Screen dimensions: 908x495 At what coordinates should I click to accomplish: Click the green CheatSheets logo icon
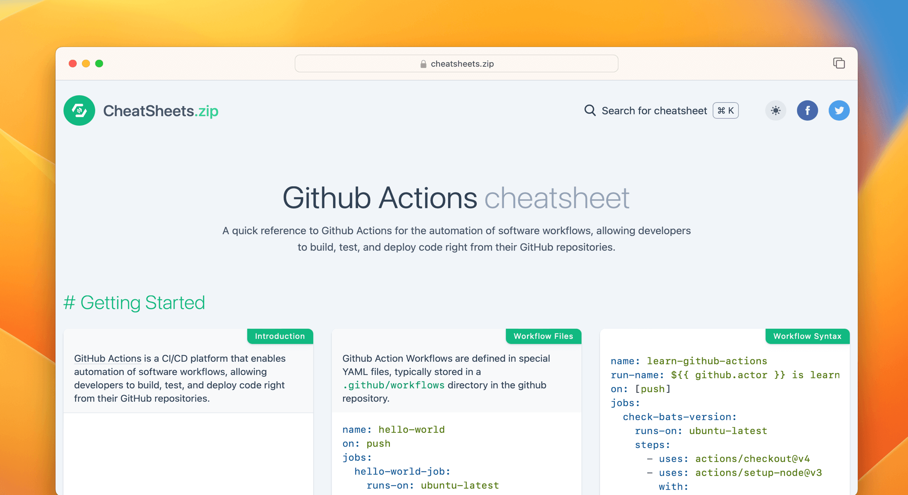tap(79, 111)
